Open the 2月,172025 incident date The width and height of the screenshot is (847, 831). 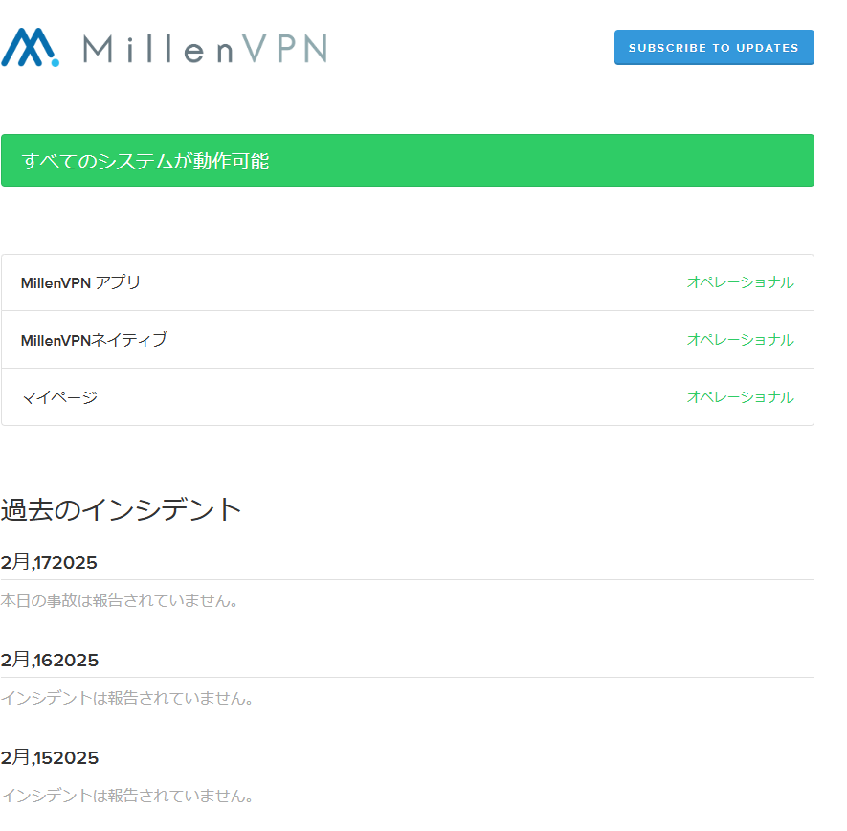pyautogui.click(x=50, y=562)
